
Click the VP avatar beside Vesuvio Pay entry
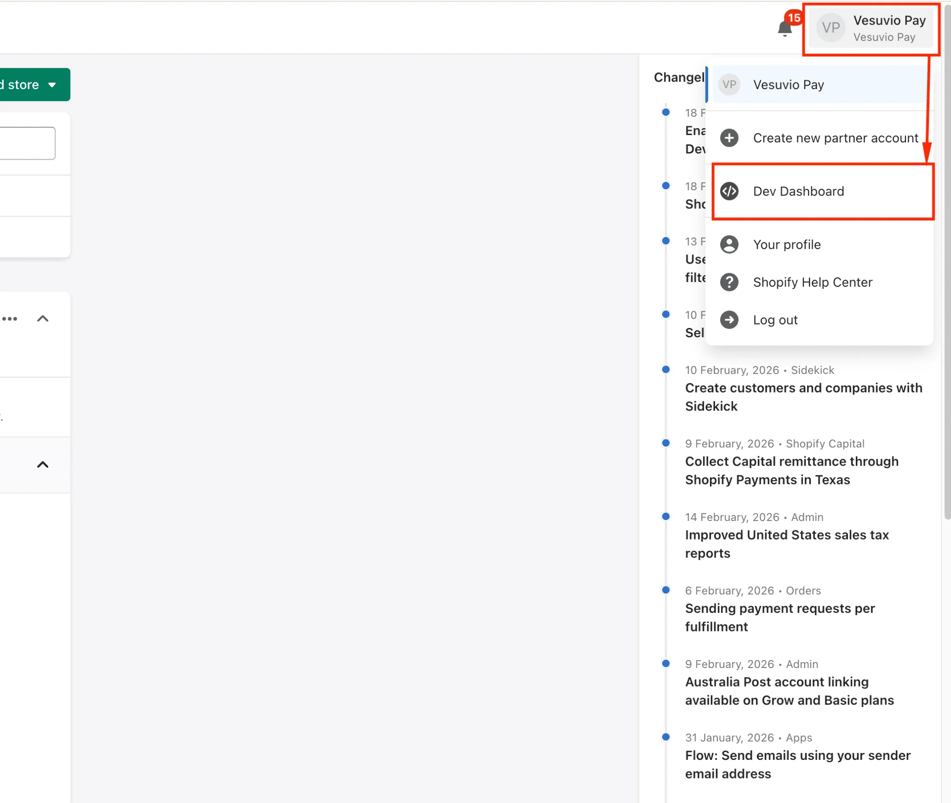[728, 84]
